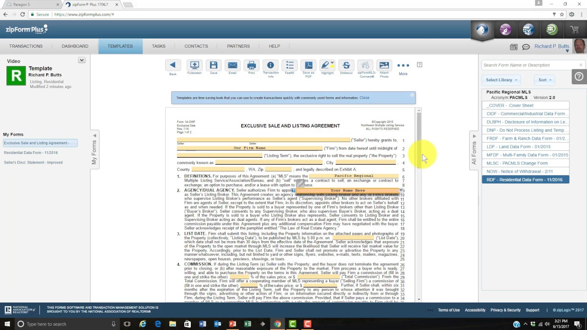Click the Attach Photo toolbar icon
Viewport: 587px width, 330px height.
click(x=384, y=65)
